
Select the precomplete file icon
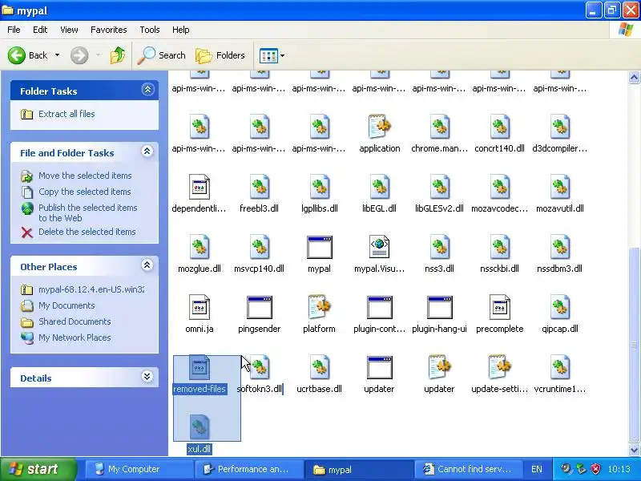[499, 308]
